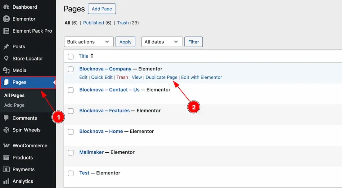Sort pages using the Title sort arrows
Viewport: 342px width, 188px height.
pyautogui.click(x=92, y=56)
